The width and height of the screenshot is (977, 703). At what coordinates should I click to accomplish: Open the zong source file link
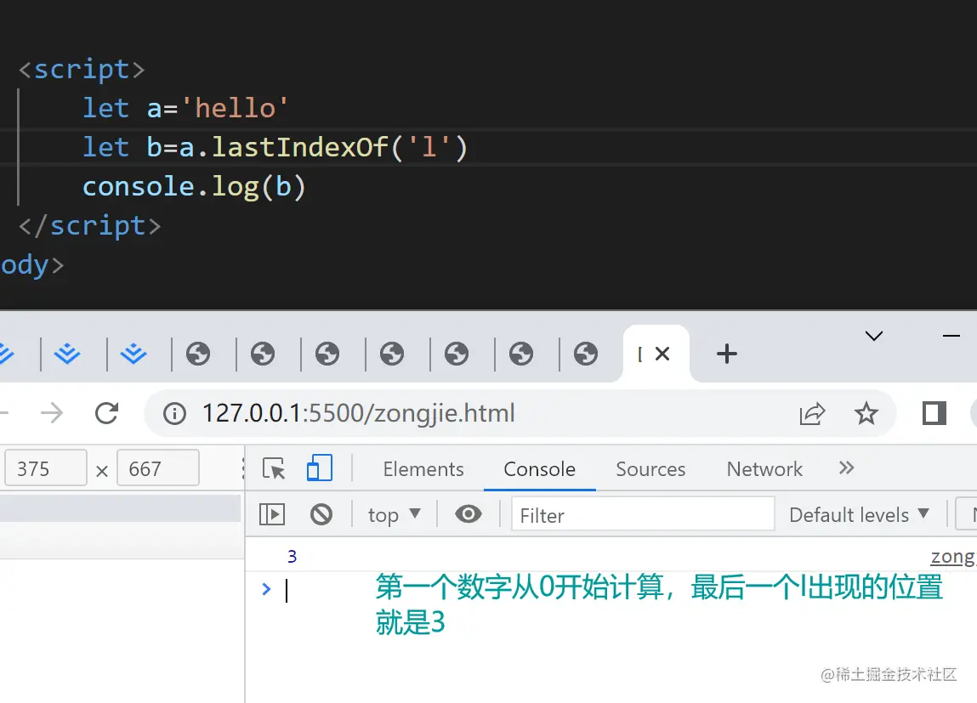953,557
